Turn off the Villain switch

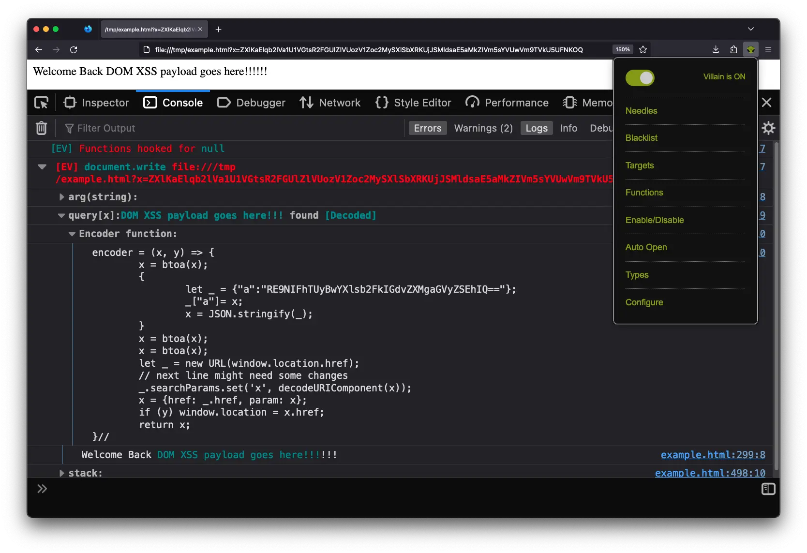(640, 78)
